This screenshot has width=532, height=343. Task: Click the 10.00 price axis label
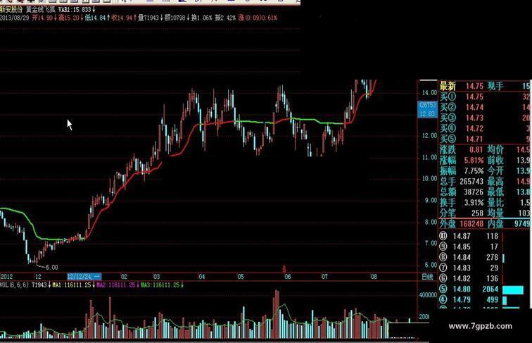(x=429, y=178)
